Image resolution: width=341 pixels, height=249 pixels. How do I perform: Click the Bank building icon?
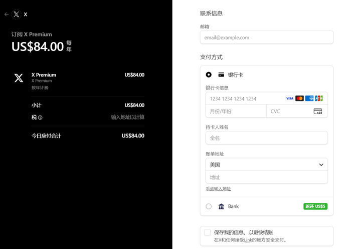221,206
